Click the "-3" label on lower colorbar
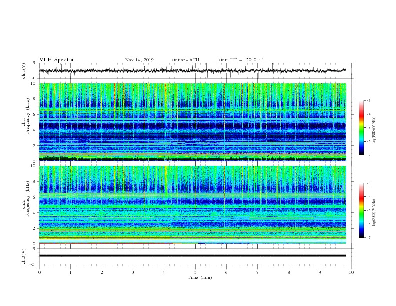Image resolution: width=396 pixels, height=306 pixels. pyautogui.click(x=369, y=183)
